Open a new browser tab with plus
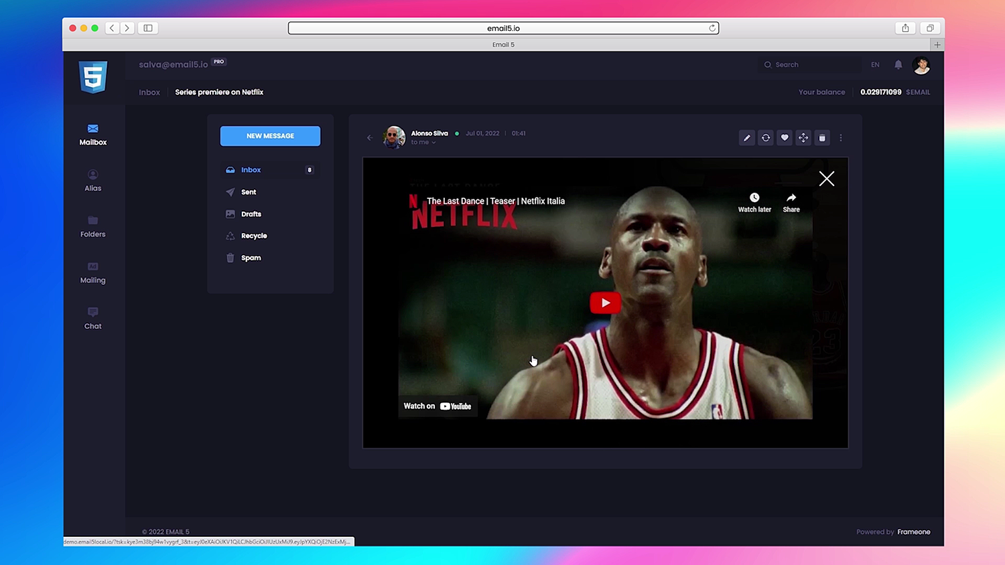1005x565 pixels. tap(937, 45)
